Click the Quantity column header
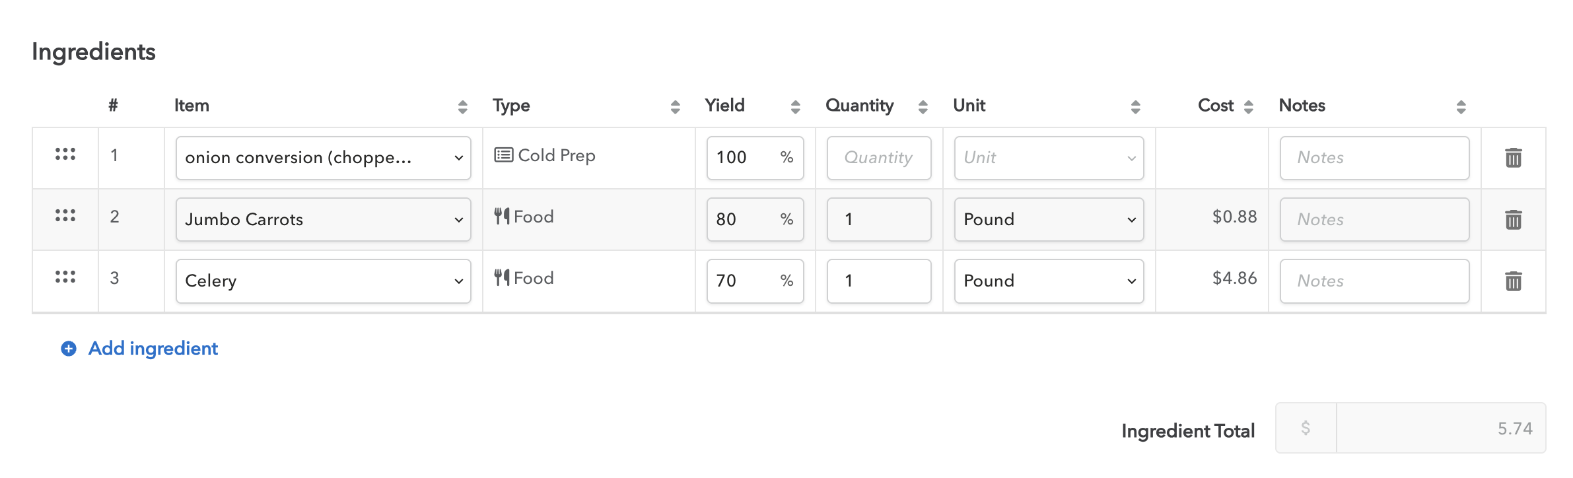Screen dimensions: 1573x478 tap(859, 106)
